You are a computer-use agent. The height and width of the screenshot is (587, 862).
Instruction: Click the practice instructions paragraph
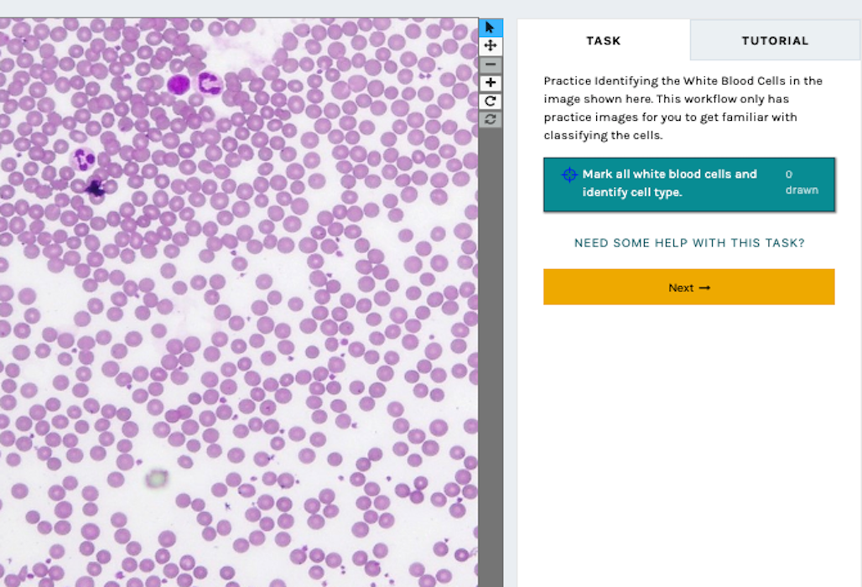point(683,108)
